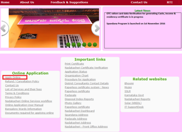Check Application Status link

pyautogui.click(x=76, y=72)
